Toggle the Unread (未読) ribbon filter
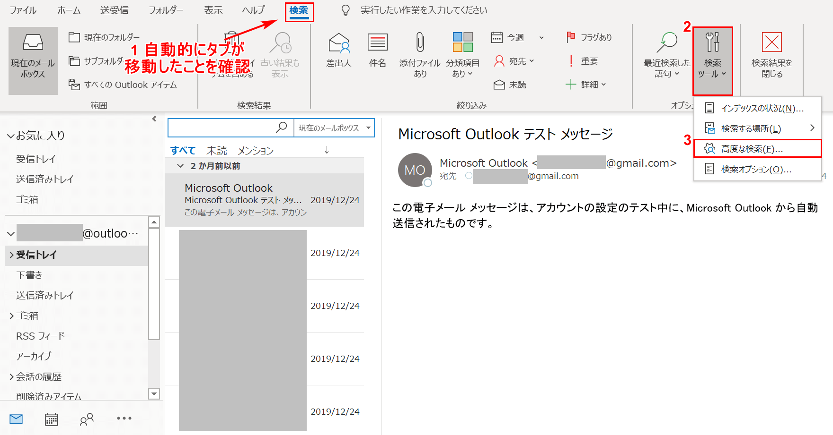The image size is (833, 435). tap(510, 85)
